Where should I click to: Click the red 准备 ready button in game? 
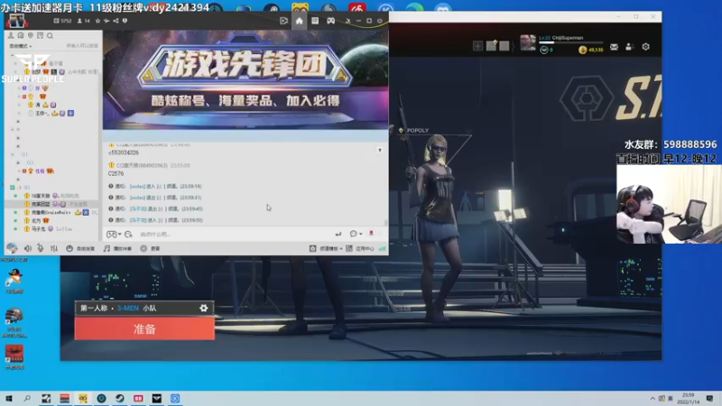[144, 328]
